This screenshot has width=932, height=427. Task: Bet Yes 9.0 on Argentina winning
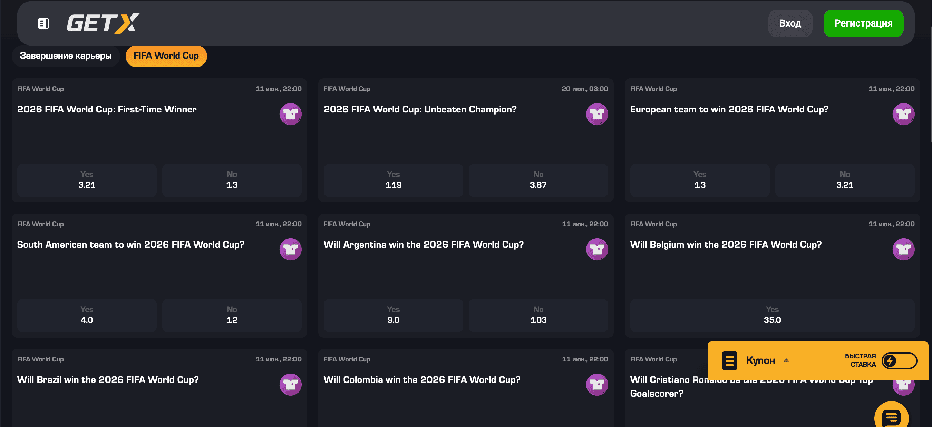pyautogui.click(x=393, y=315)
